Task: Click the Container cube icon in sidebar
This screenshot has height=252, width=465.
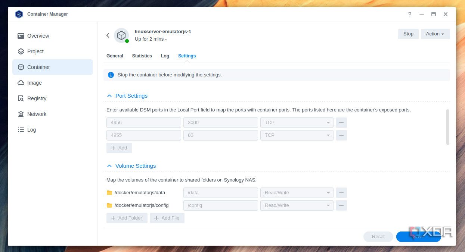Action: coord(21,67)
